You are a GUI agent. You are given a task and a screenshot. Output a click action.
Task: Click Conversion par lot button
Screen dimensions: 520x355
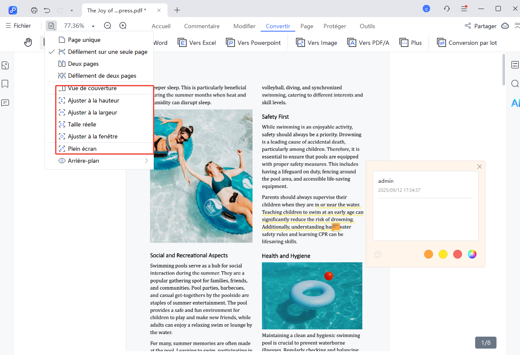[467, 43]
